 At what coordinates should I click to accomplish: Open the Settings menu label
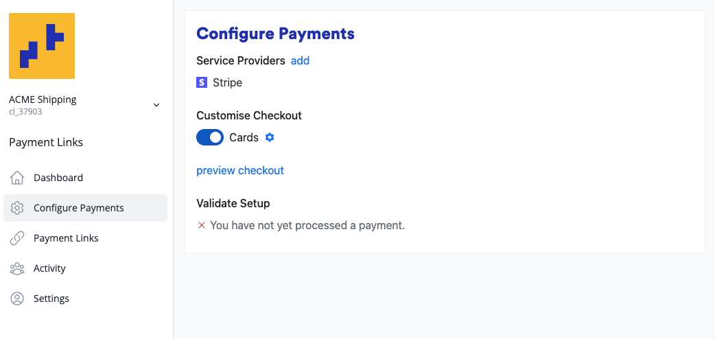51,299
